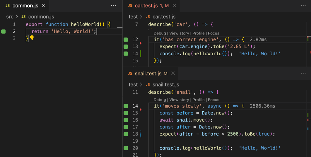Click Focus code lens in car.test.js

point(214,33)
